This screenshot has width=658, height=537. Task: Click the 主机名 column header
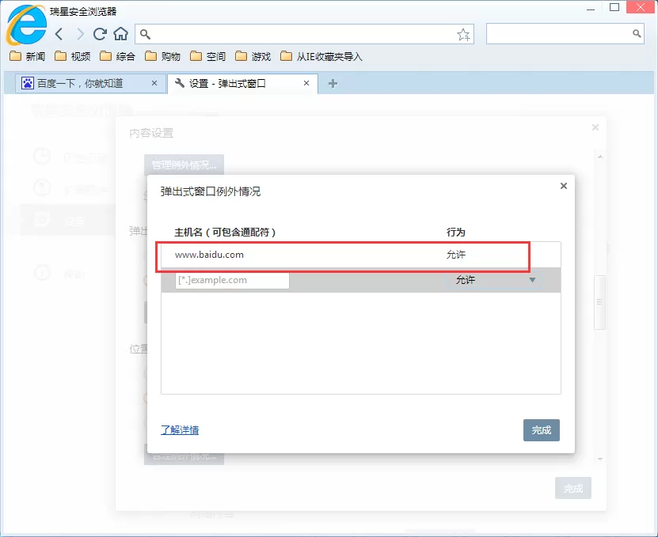coord(225,232)
